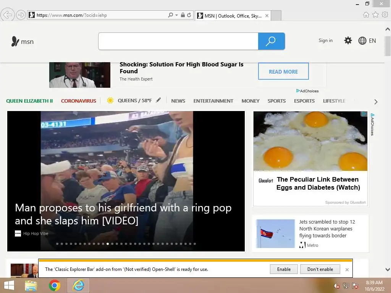The height and width of the screenshot is (293, 391).
Task: Click the ad info triangle on eggs image
Action: [x=364, y=114]
